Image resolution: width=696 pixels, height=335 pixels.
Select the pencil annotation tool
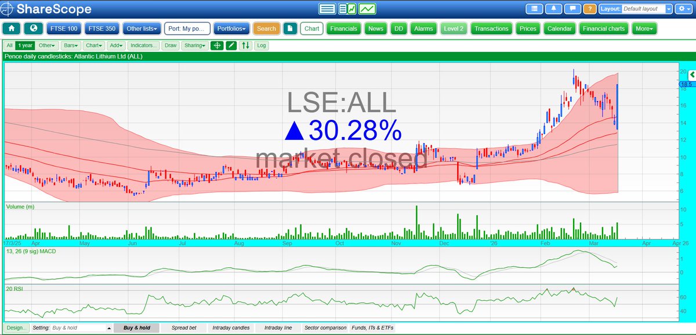(x=231, y=45)
